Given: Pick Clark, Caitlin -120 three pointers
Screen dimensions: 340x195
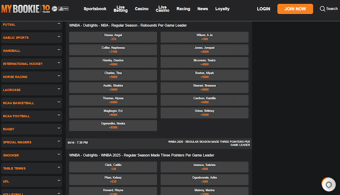Looking at the screenshot, I should coord(113,167).
